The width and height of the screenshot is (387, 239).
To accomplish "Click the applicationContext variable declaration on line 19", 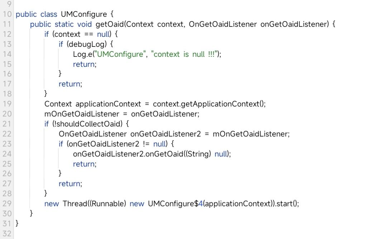I will [x=108, y=104].
